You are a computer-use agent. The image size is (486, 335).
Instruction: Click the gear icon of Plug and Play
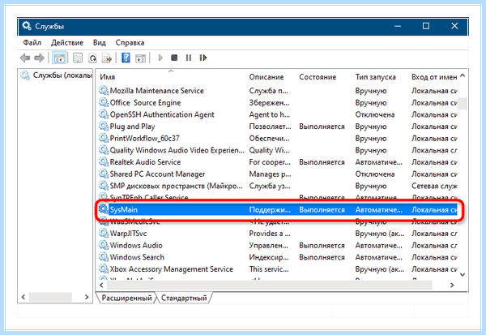104,126
